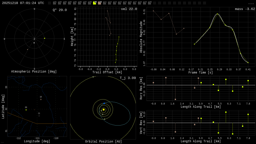The image size is (256, 144).
Task: Click the station 01 indicator box
Action: [x=54, y=3]
